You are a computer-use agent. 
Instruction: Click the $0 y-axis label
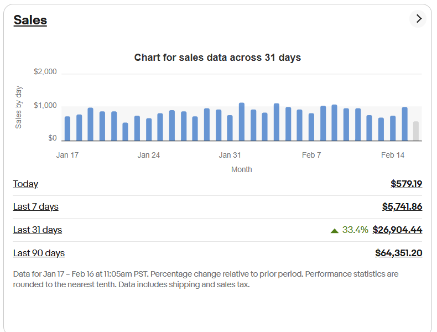pyautogui.click(x=53, y=138)
